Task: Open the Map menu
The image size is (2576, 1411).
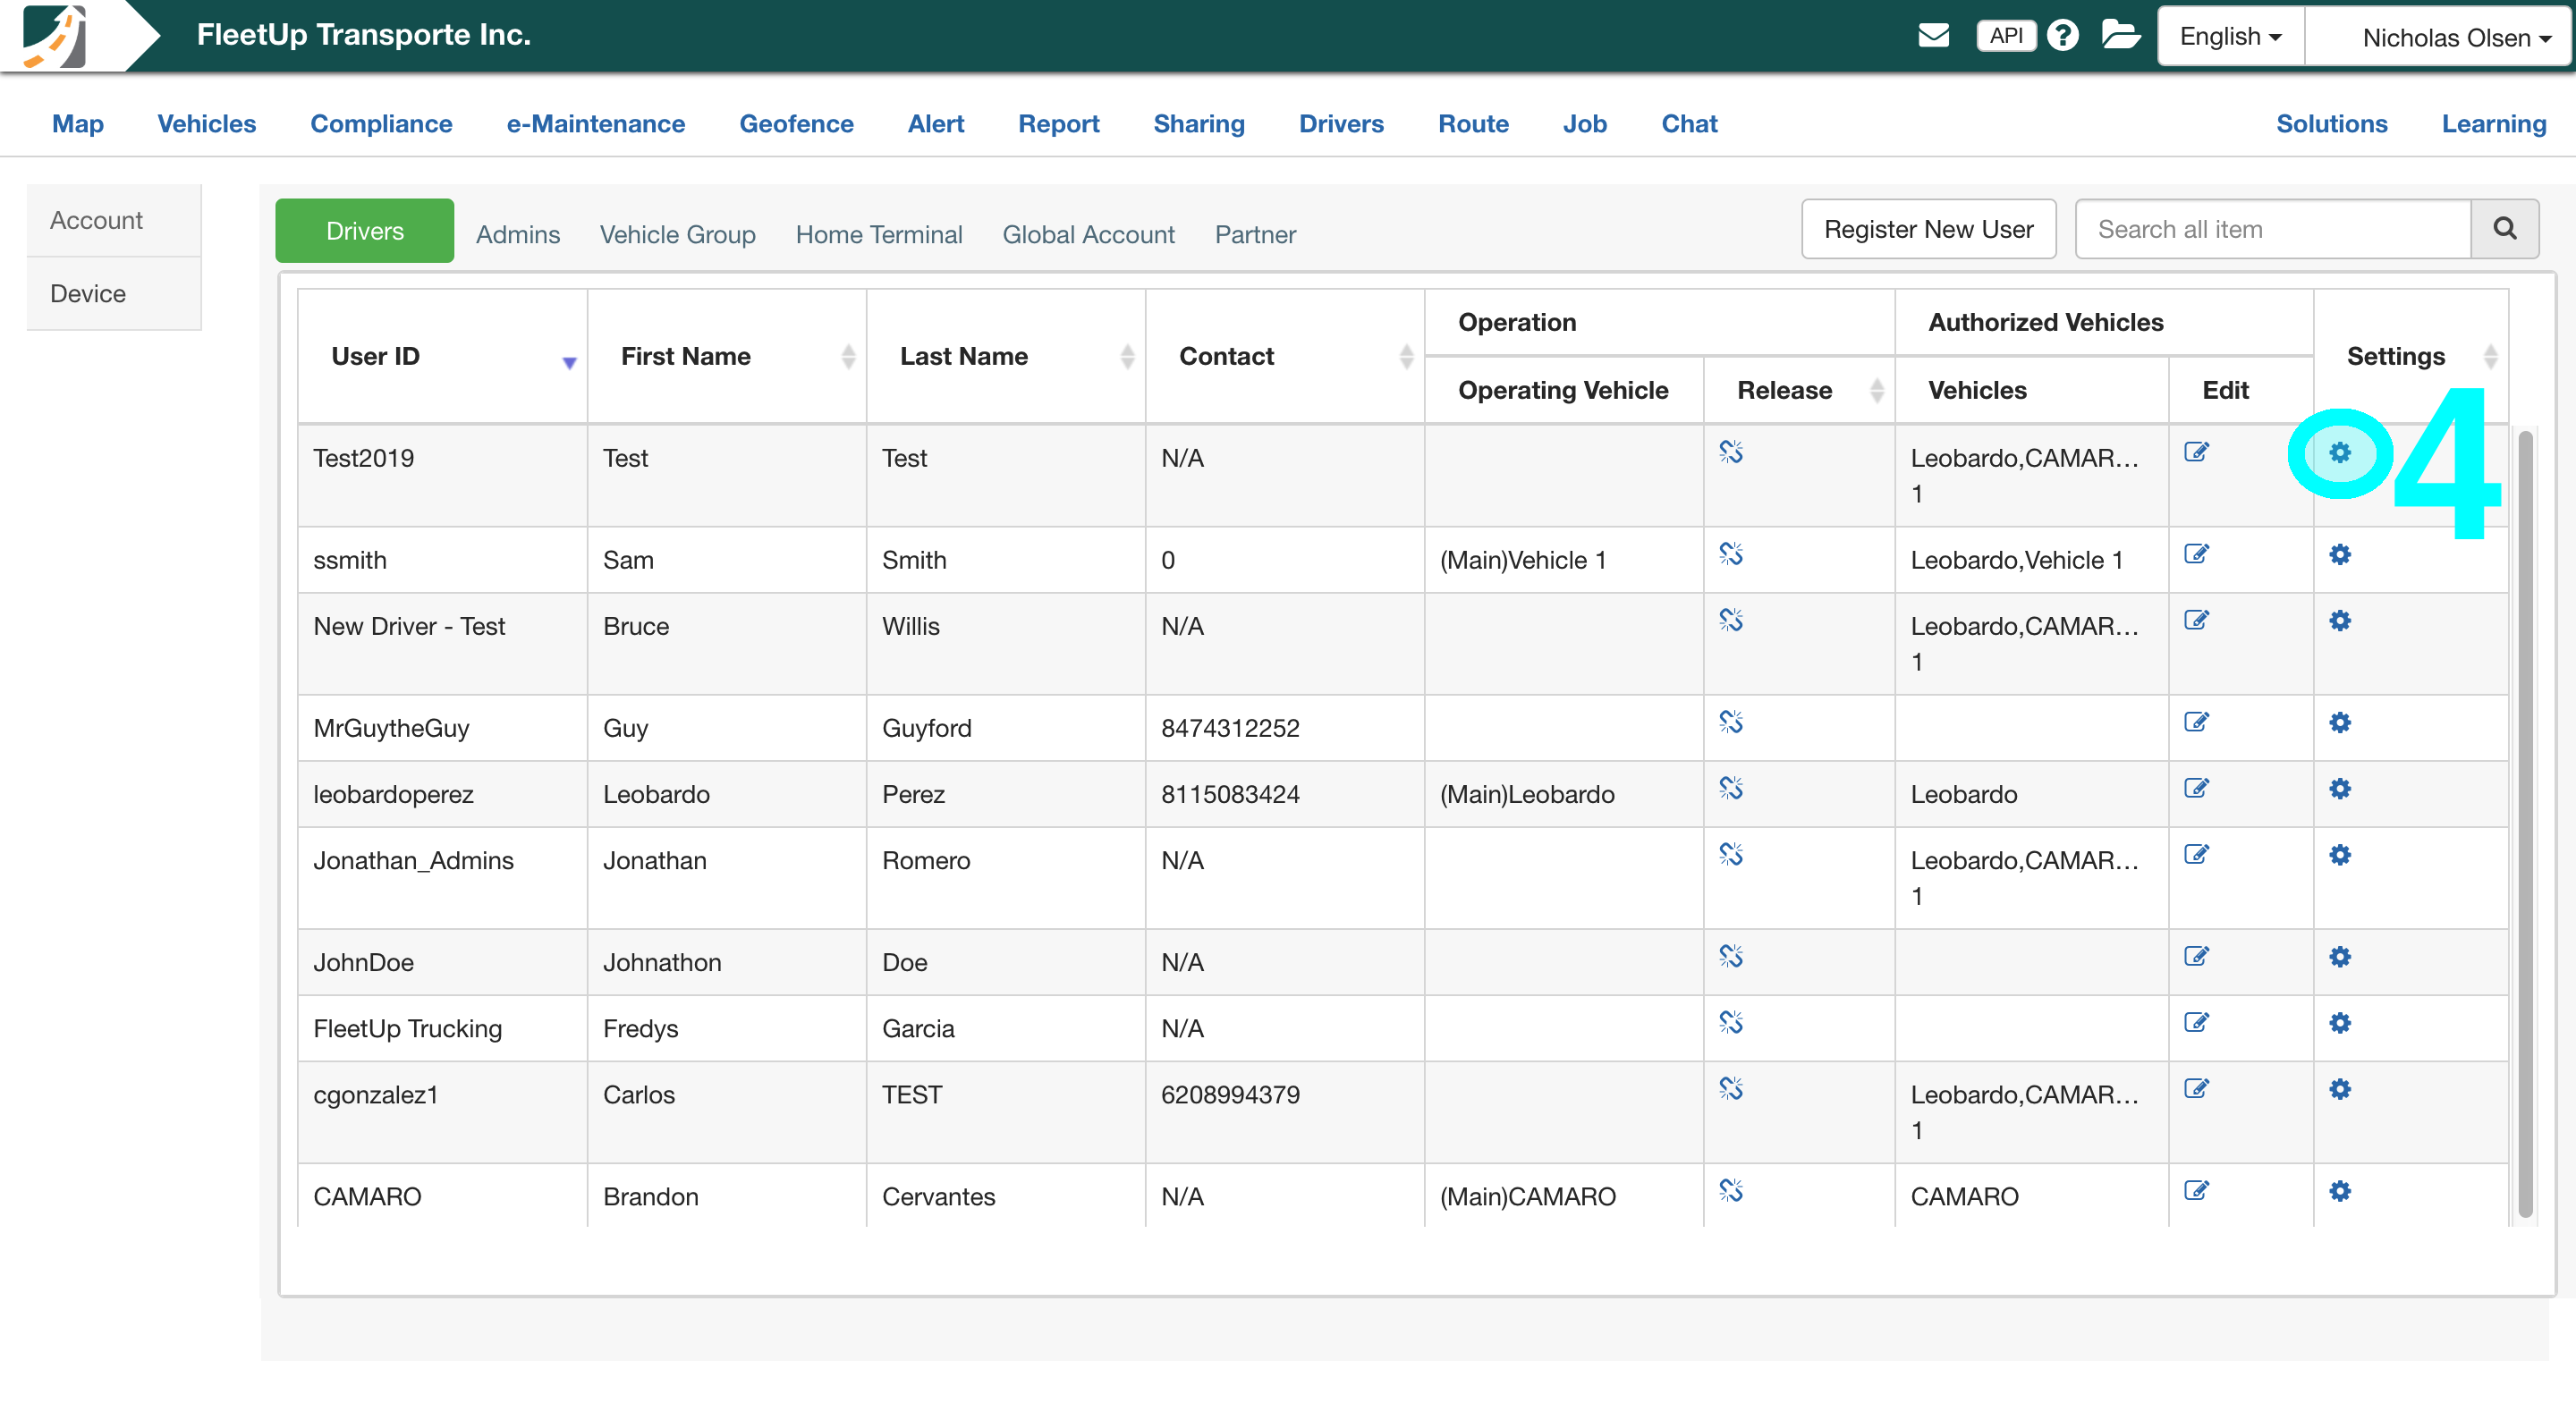Action: tap(78, 124)
